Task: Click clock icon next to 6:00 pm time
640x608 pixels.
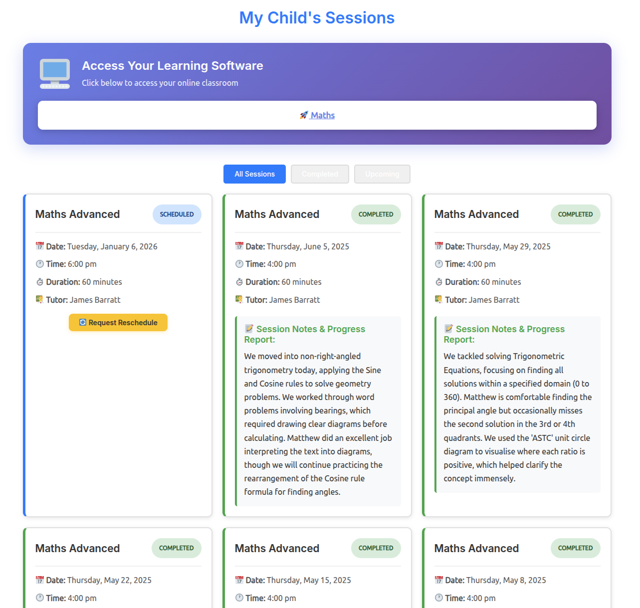Action: point(40,264)
